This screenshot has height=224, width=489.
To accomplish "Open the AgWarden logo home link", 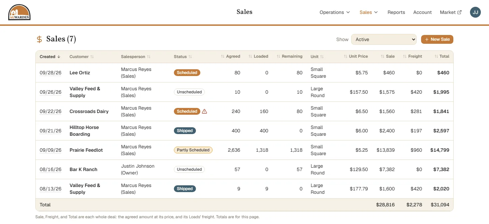I will 19,12.
